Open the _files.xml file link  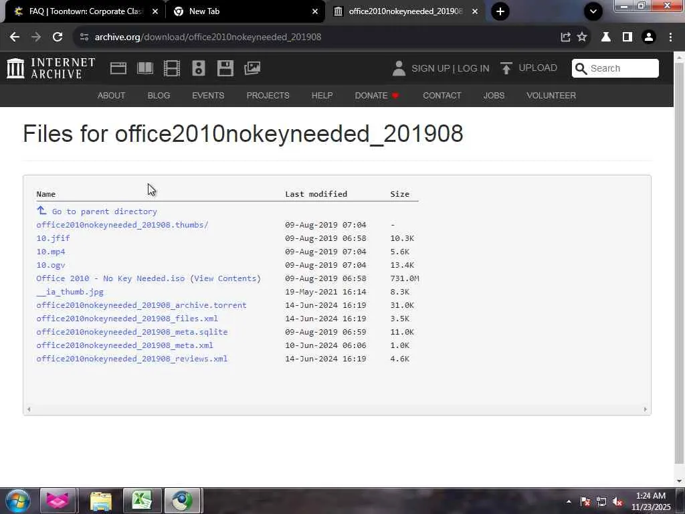click(127, 319)
